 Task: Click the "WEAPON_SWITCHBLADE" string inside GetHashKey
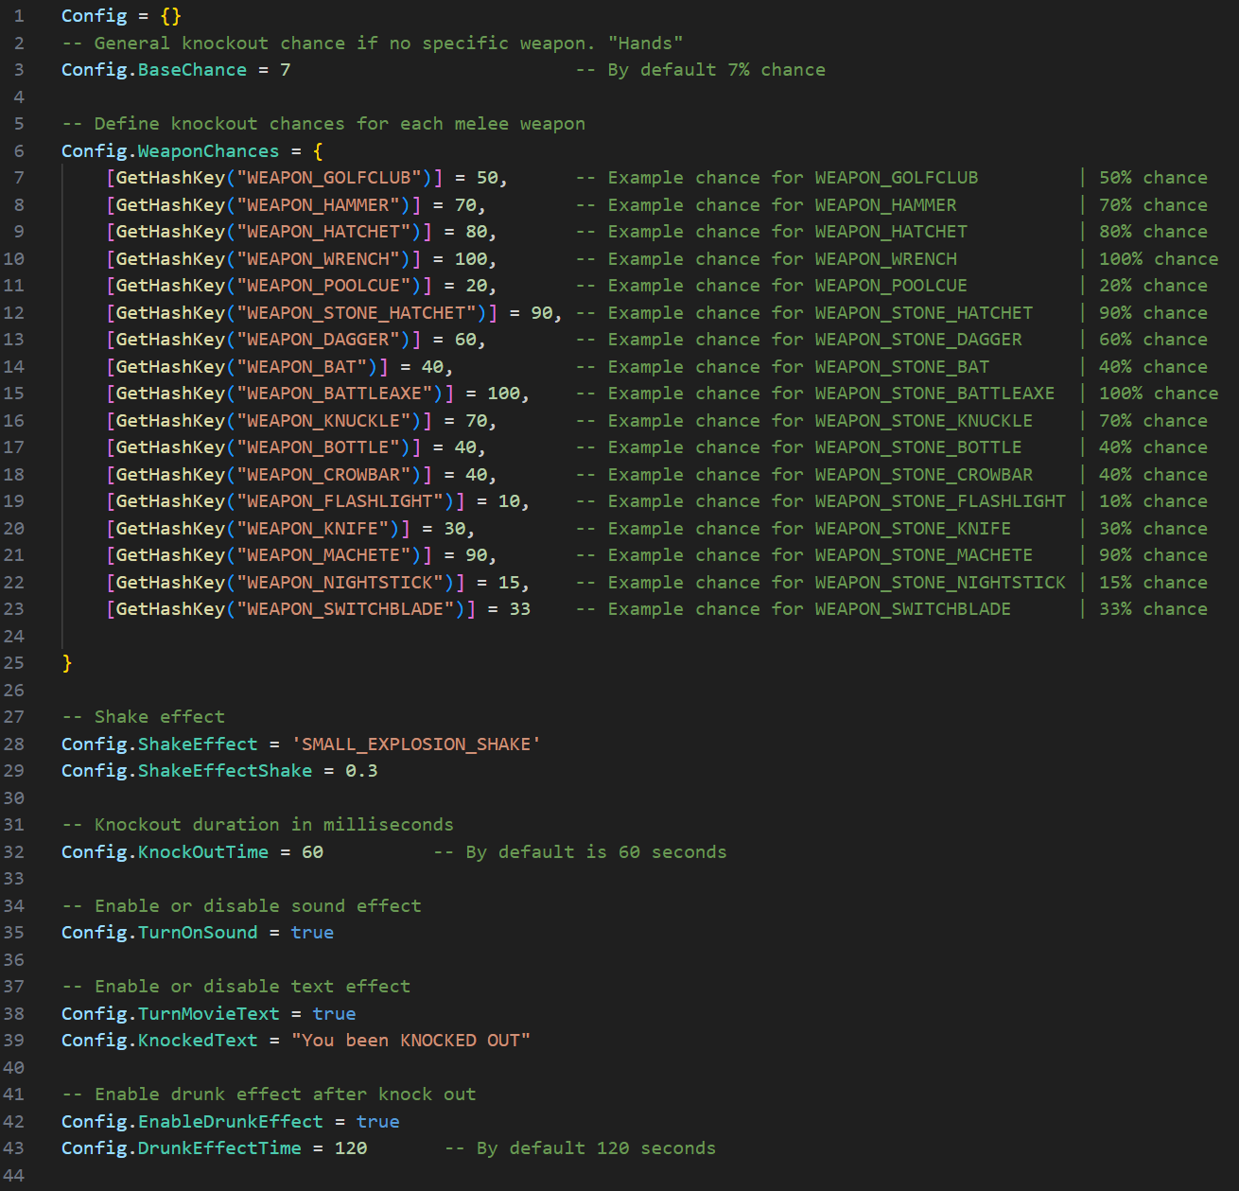tap(345, 609)
